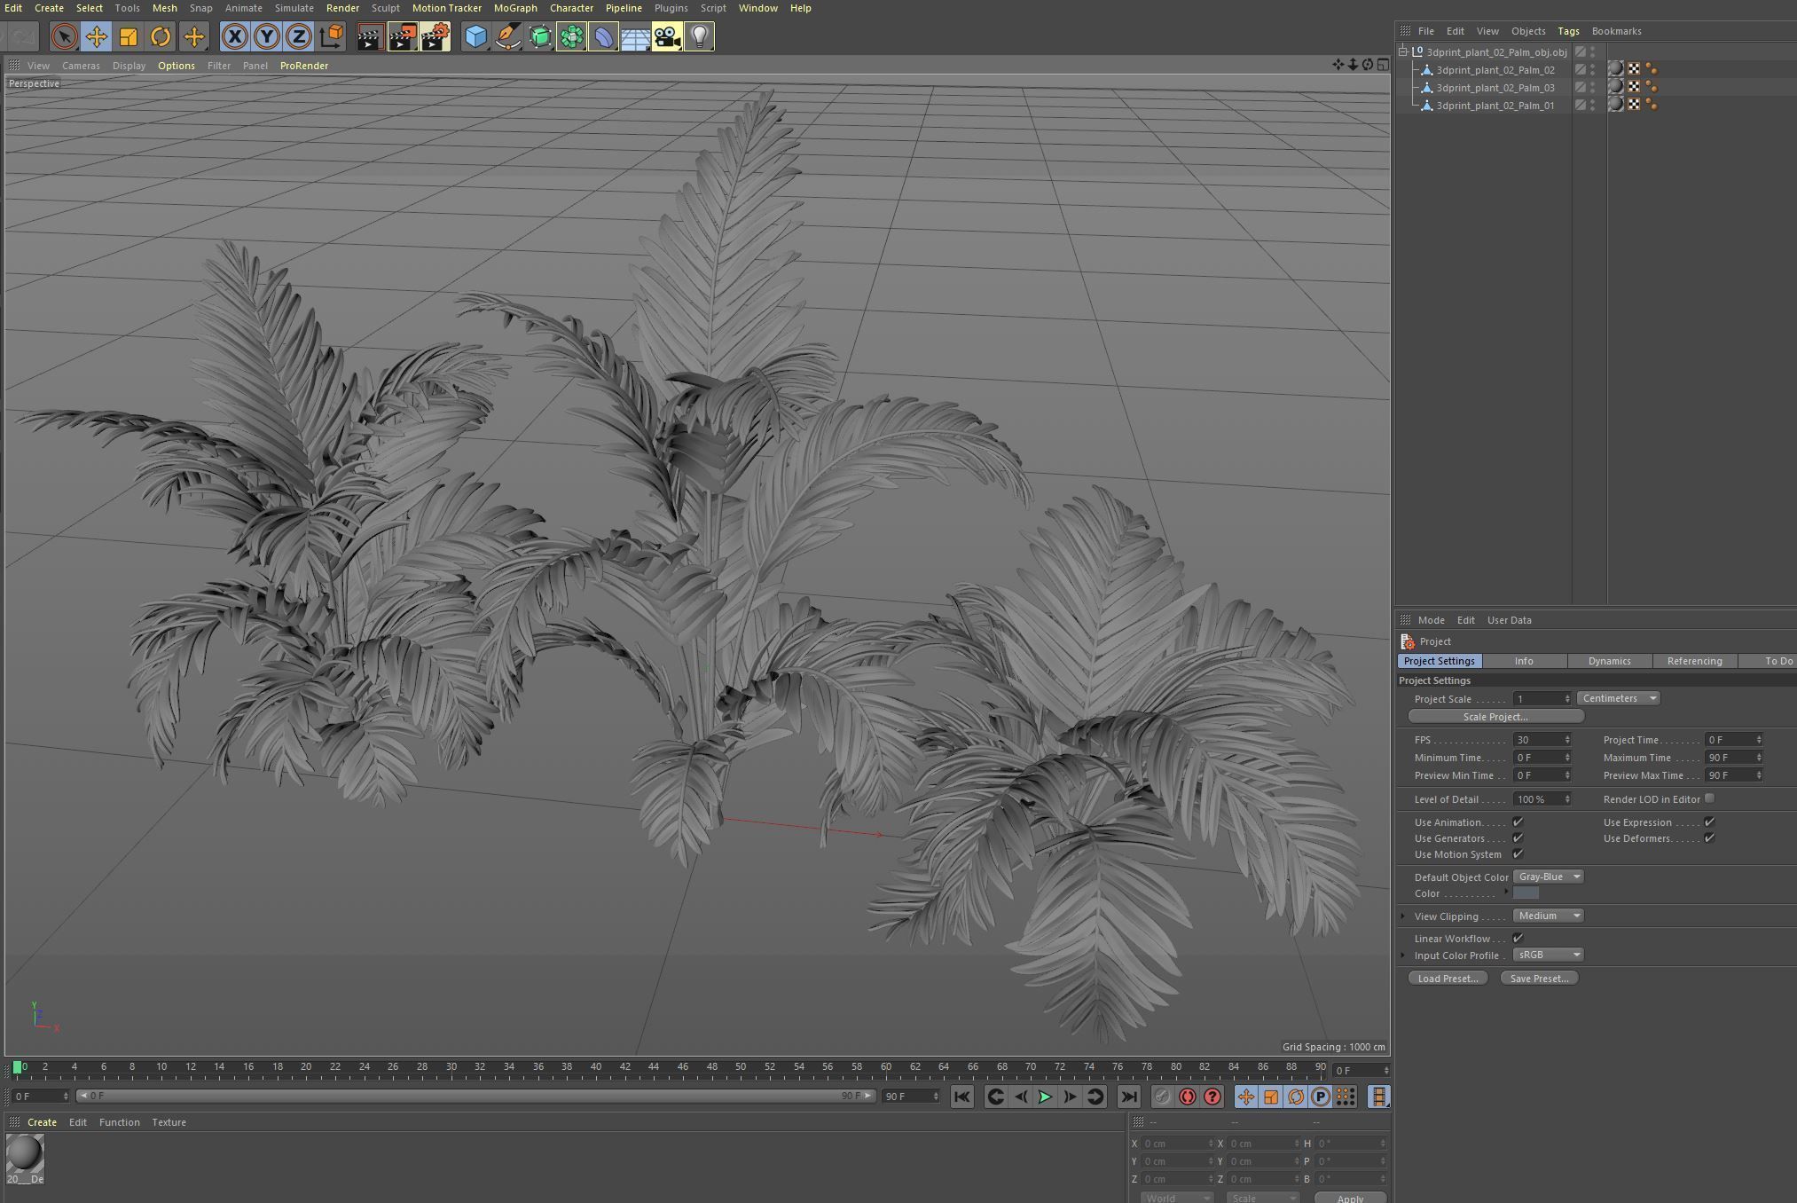1797x1203 pixels.
Task: Click the timeline preview range slider
Action: click(x=475, y=1096)
